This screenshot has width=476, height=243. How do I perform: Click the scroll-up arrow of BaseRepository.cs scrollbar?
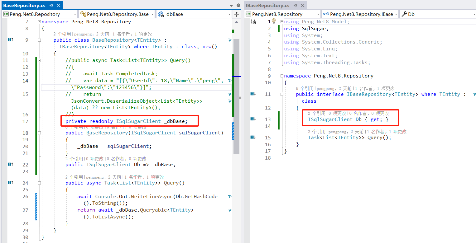[x=237, y=22]
